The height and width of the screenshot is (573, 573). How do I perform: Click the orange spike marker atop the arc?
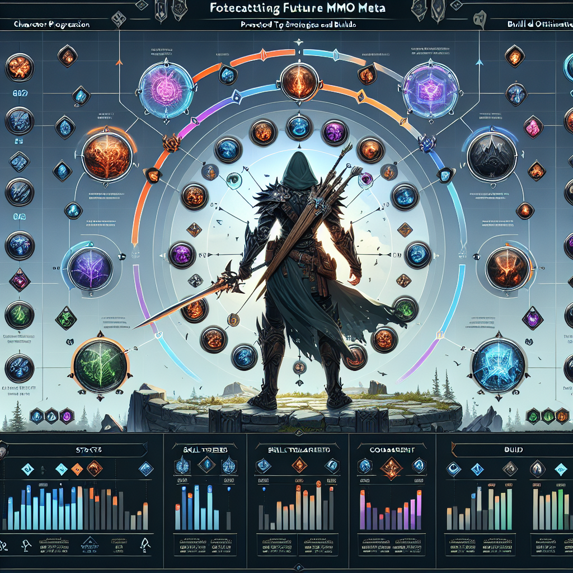[262, 55]
